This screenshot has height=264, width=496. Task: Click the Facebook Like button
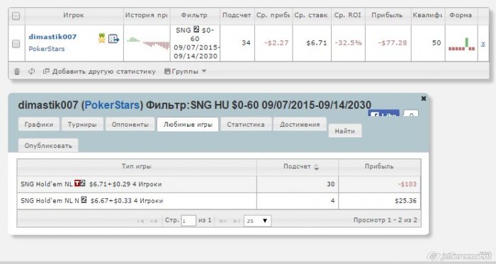384,113
